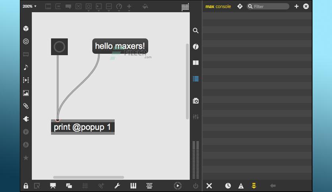Click the 'hello maxers!' message box
The width and height of the screenshot is (332, 192).
click(120, 46)
